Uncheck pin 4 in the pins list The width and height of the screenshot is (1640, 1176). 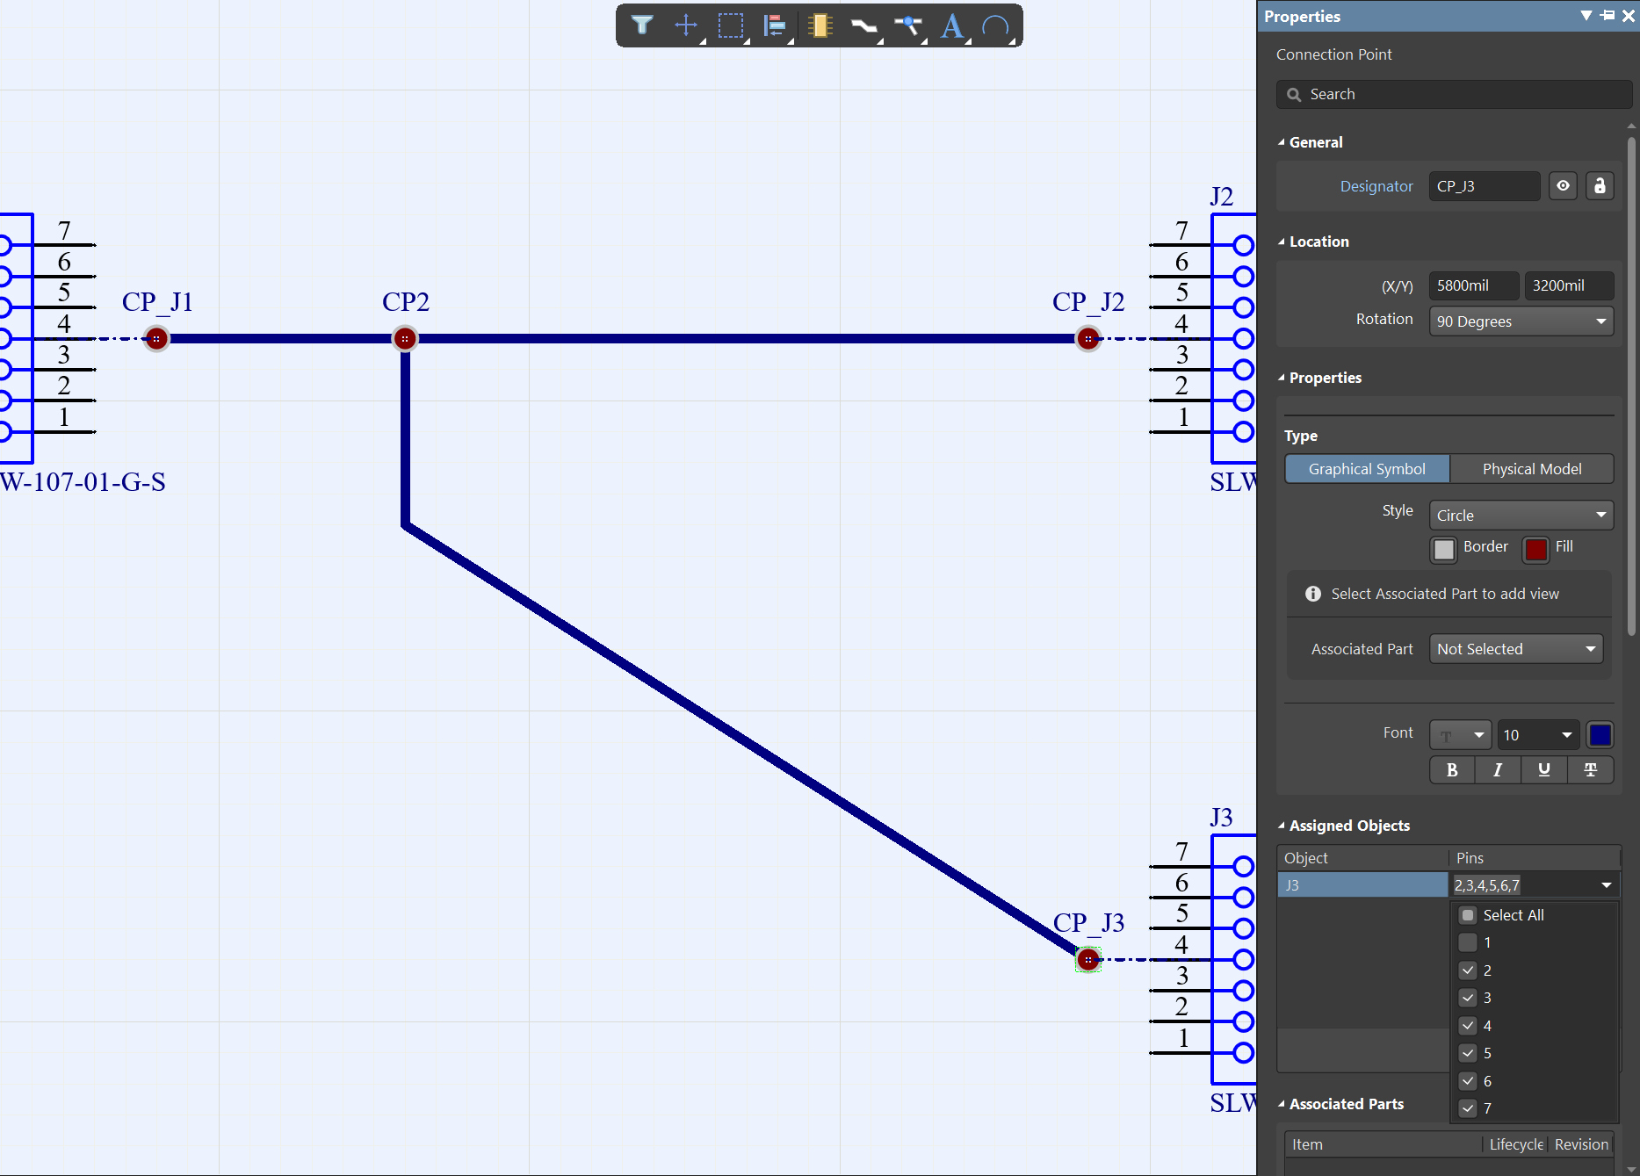click(x=1468, y=1025)
